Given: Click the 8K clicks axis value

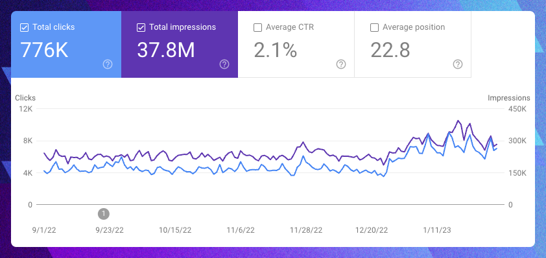Looking at the screenshot, I should pyautogui.click(x=27, y=141).
